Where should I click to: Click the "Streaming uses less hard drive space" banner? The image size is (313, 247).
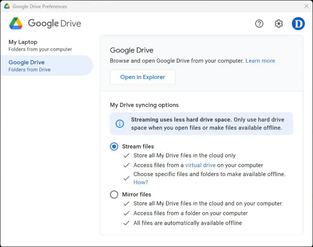tap(207, 124)
